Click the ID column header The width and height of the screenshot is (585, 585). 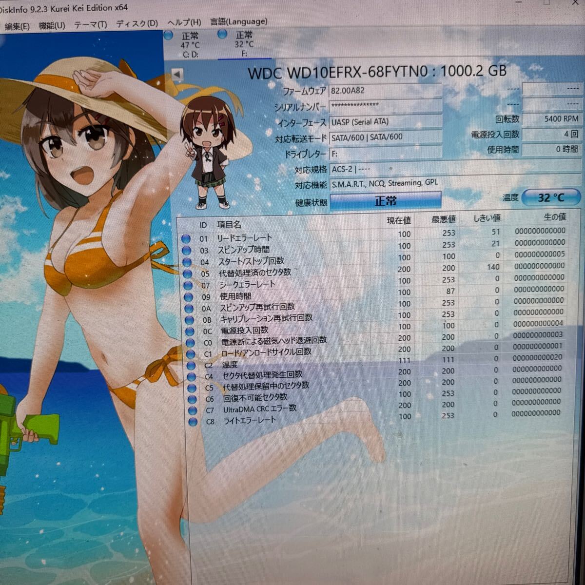click(203, 225)
